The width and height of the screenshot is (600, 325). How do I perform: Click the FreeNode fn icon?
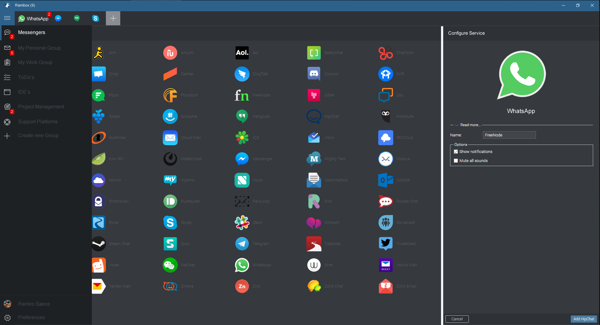click(242, 95)
